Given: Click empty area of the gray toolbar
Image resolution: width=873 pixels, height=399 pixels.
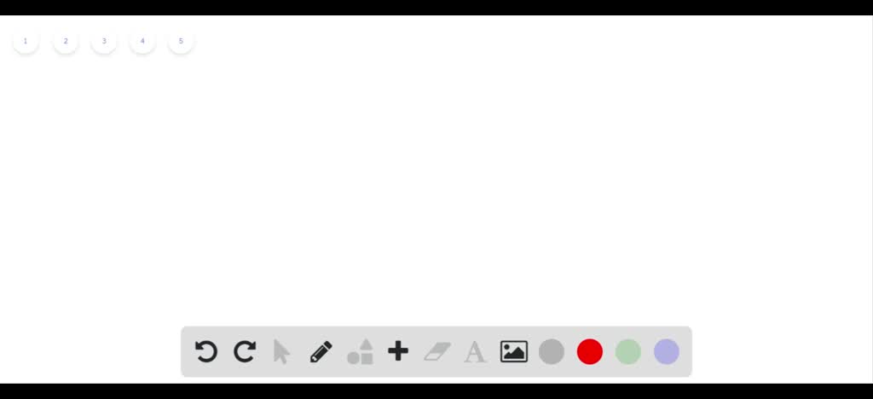Looking at the screenshot, I should tap(686, 352).
